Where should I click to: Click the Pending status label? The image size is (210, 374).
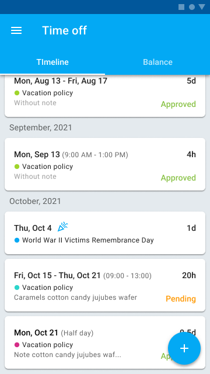pyautogui.click(x=181, y=299)
